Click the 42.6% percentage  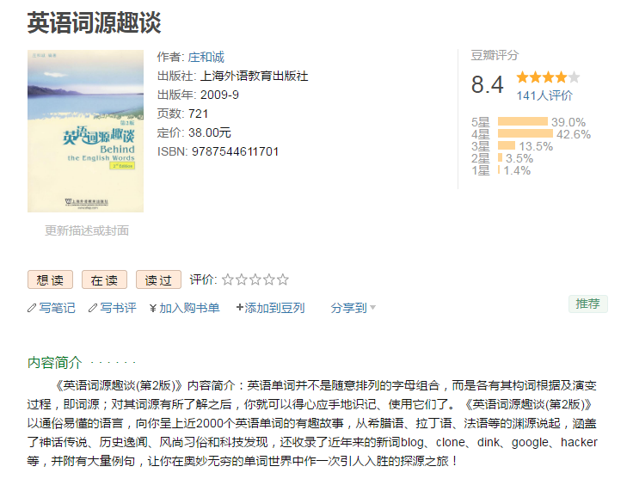pyautogui.click(x=574, y=134)
